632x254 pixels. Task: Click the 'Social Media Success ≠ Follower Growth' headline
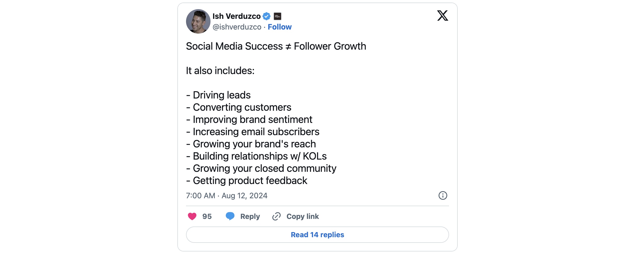(276, 46)
